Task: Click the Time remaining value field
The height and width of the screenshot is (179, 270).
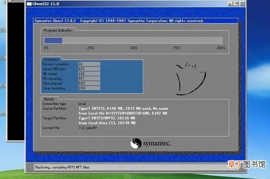Action: tap(89, 88)
